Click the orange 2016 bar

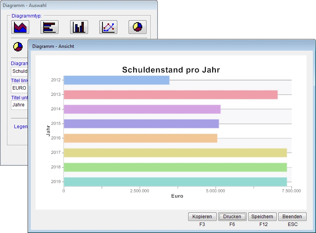coord(140,138)
